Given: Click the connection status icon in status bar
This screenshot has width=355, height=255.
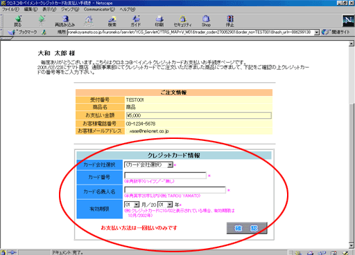Looking at the screenshot, I should tap(12, 252).
